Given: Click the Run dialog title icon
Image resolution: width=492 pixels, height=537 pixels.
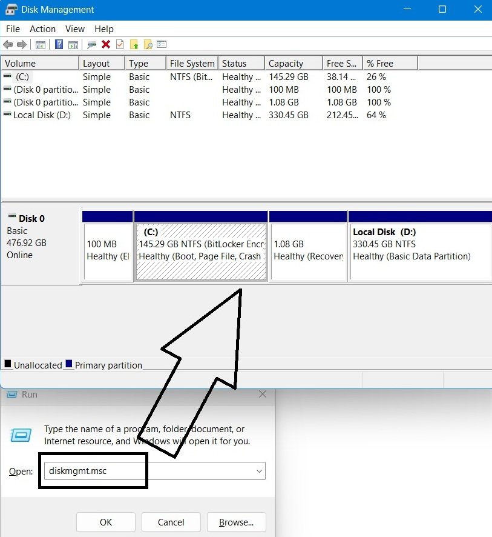Looking at the screenshot, I should pyautogui.click(x=12, y=395).
